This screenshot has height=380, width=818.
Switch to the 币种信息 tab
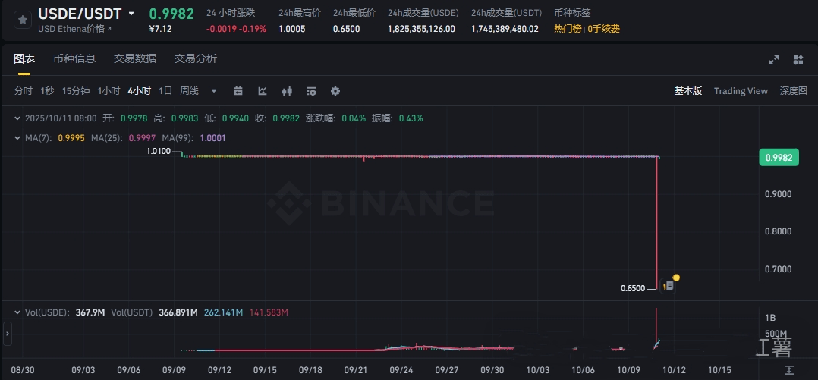[x=74, y=58]
